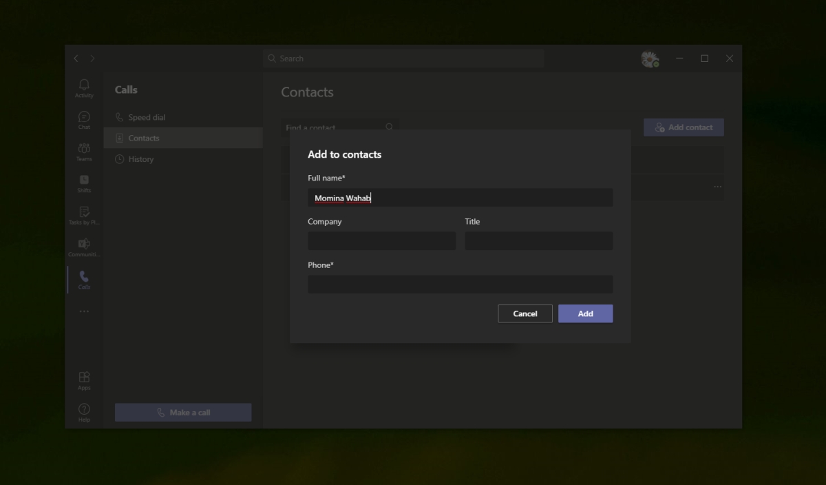Open Tasks by Planner icon
The height and width of the screenshot is (485, 826).
84,216
